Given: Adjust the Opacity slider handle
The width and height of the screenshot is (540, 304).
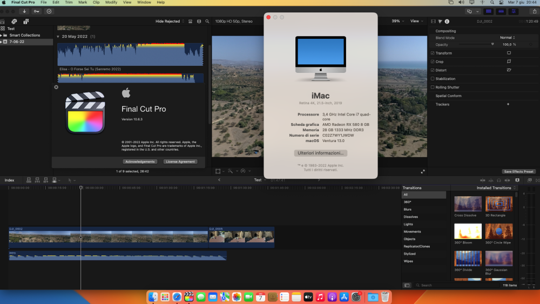Looking at the screenshot, I should (x=492, y=44).
